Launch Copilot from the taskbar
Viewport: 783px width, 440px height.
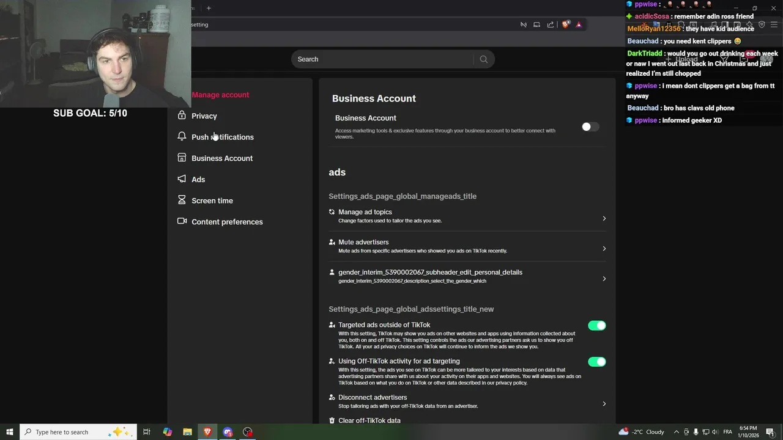167,432
